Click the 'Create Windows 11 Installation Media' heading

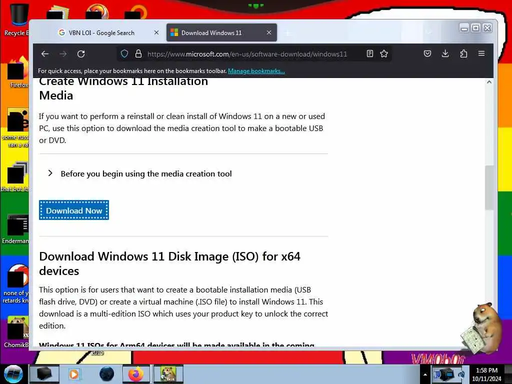coord(123,88)
